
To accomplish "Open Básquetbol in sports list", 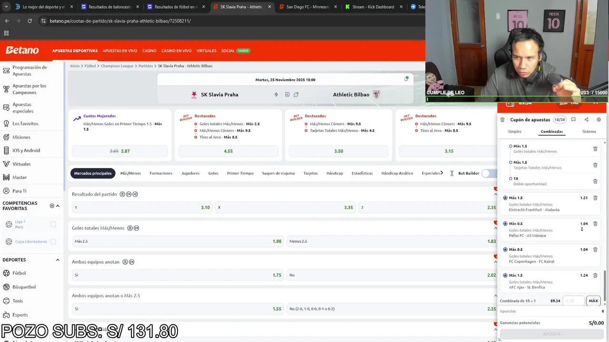I will [x=24, y=287].
